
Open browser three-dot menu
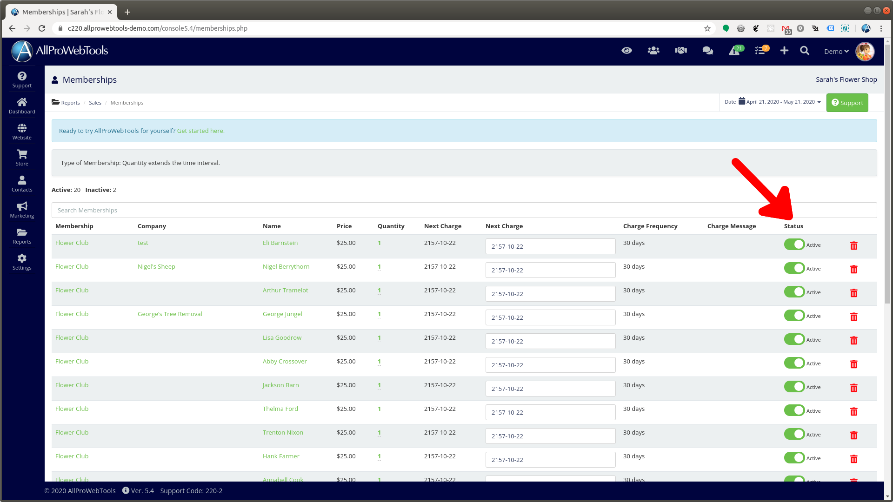pos(881,28)
